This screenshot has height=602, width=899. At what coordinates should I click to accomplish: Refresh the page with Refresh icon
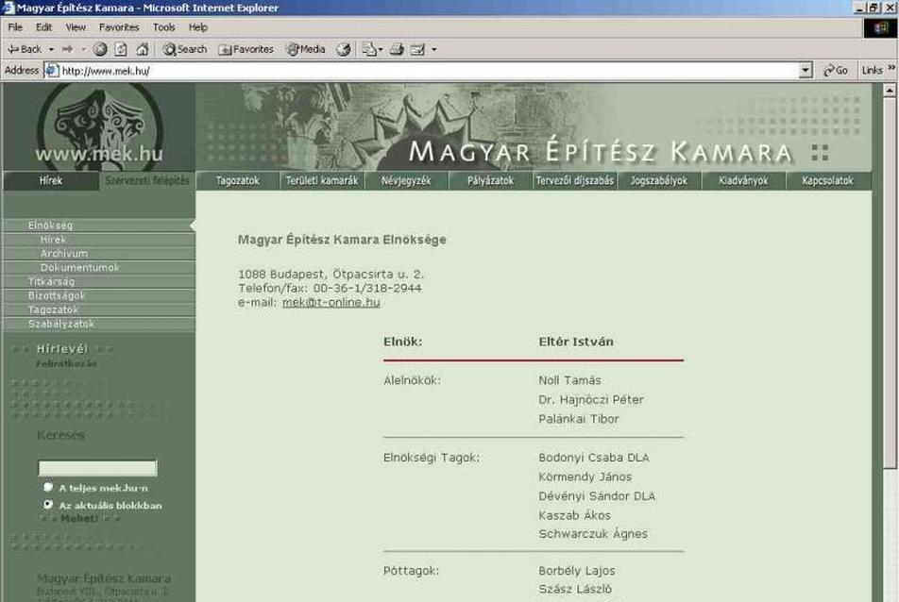(121, 49)
